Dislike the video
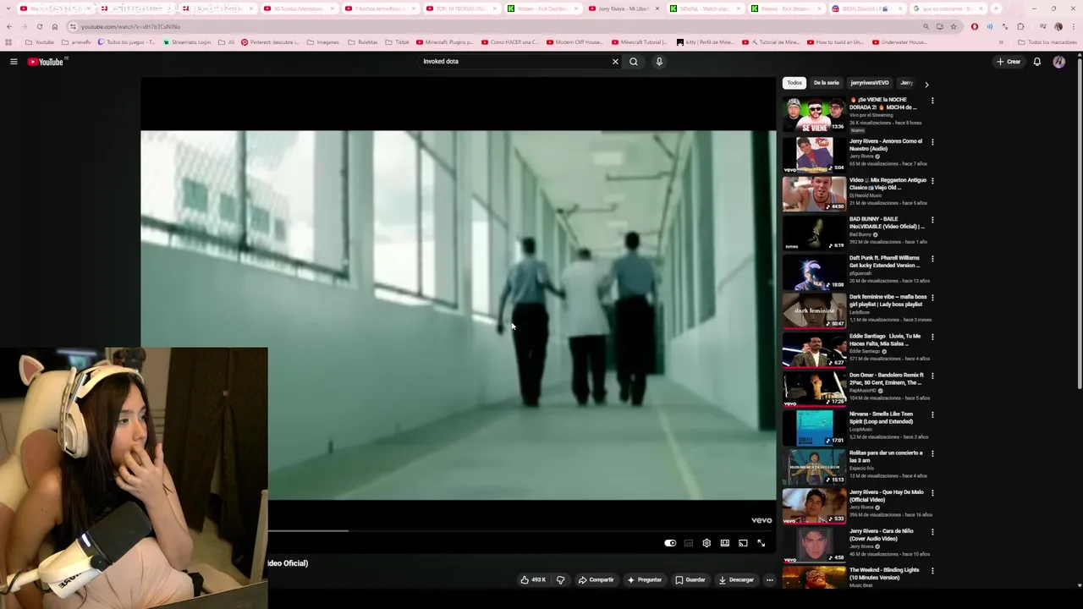1083x609 pixels. pos(560,580)
